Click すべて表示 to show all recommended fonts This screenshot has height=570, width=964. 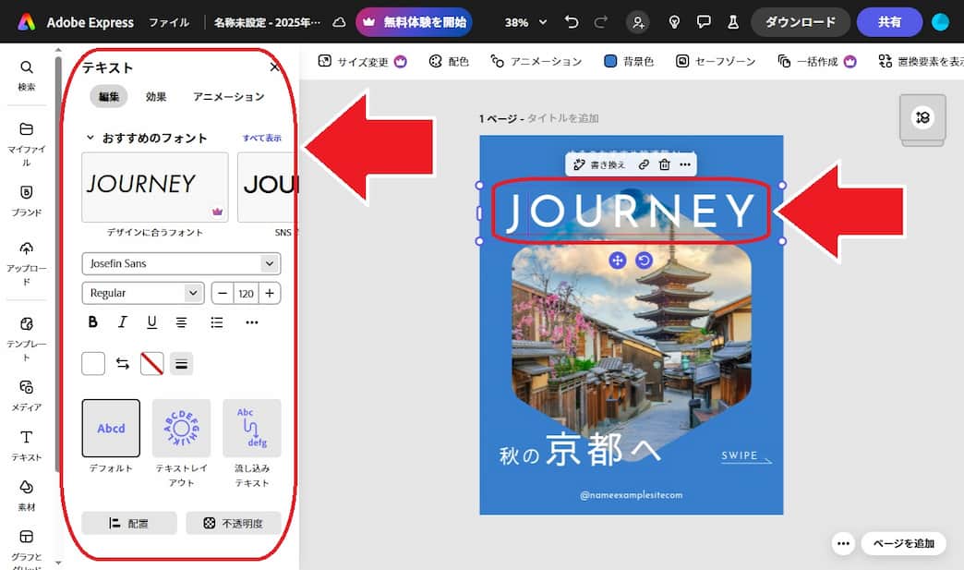(263, 136)
